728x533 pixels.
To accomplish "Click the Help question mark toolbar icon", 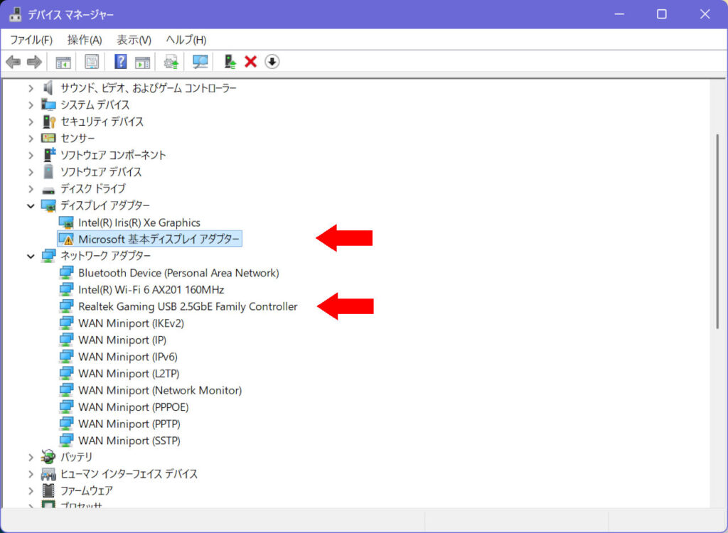I will (121, 62).
